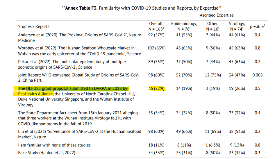275x159 pixels.
Task: Select the Liu et al (2023) study text
Action: tap(80, 134)
